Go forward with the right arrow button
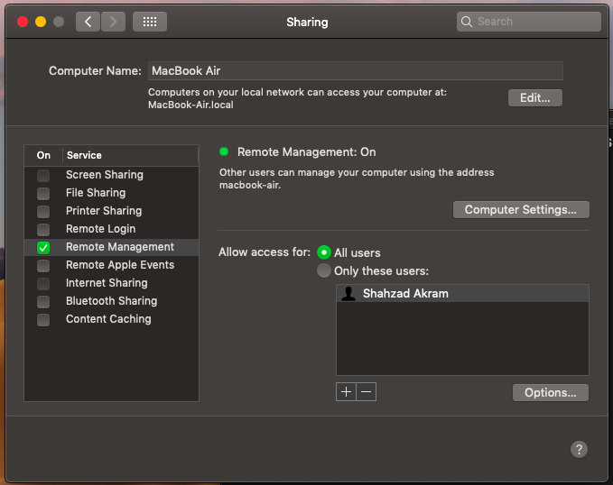613x485 pixels. 114,22
